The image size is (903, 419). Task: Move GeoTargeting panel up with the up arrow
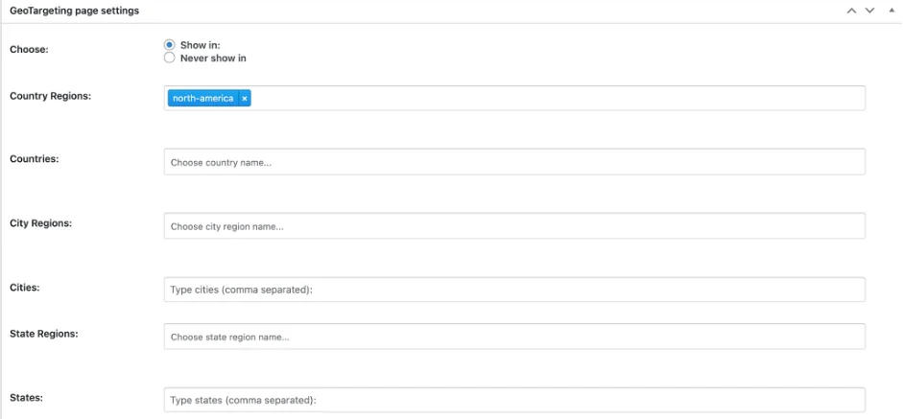[x=851, y=11]
